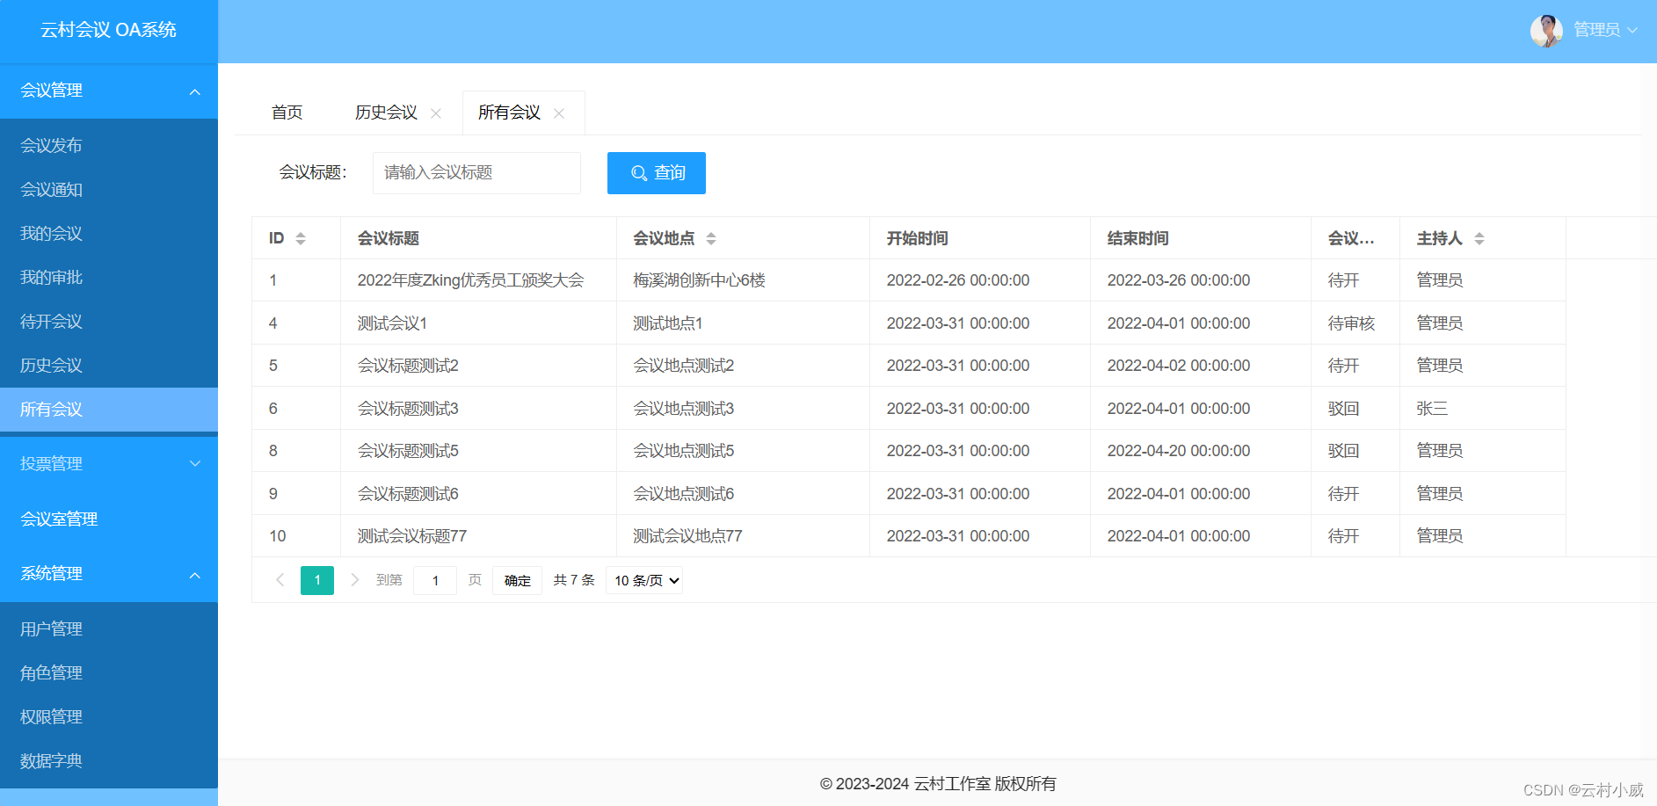Open the 管理员 user dropdown menu
1657x806 pixels.
coord(1599,30)
